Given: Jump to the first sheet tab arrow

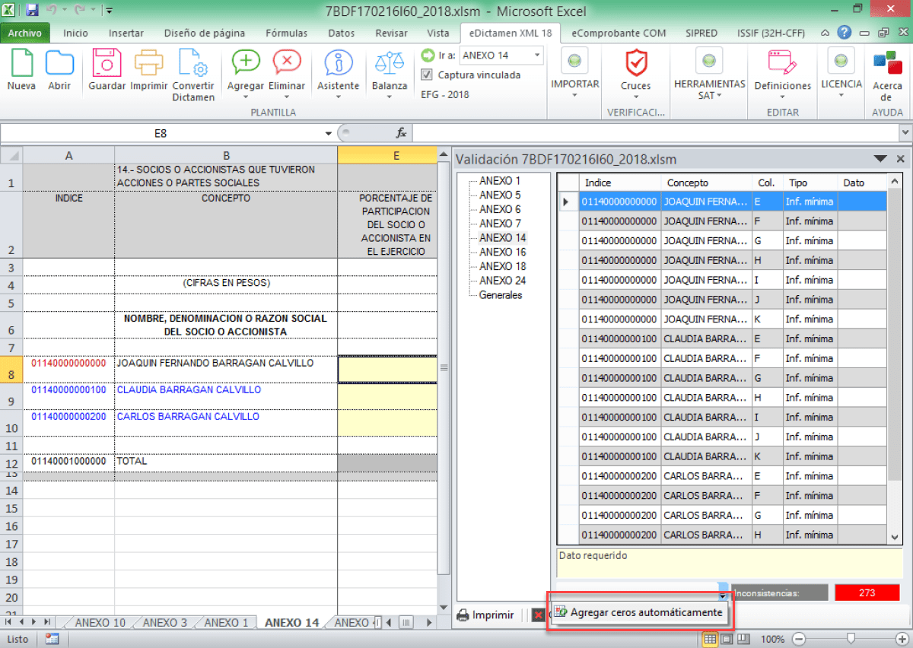Looking at the screenshot, I should coord(8,622).
